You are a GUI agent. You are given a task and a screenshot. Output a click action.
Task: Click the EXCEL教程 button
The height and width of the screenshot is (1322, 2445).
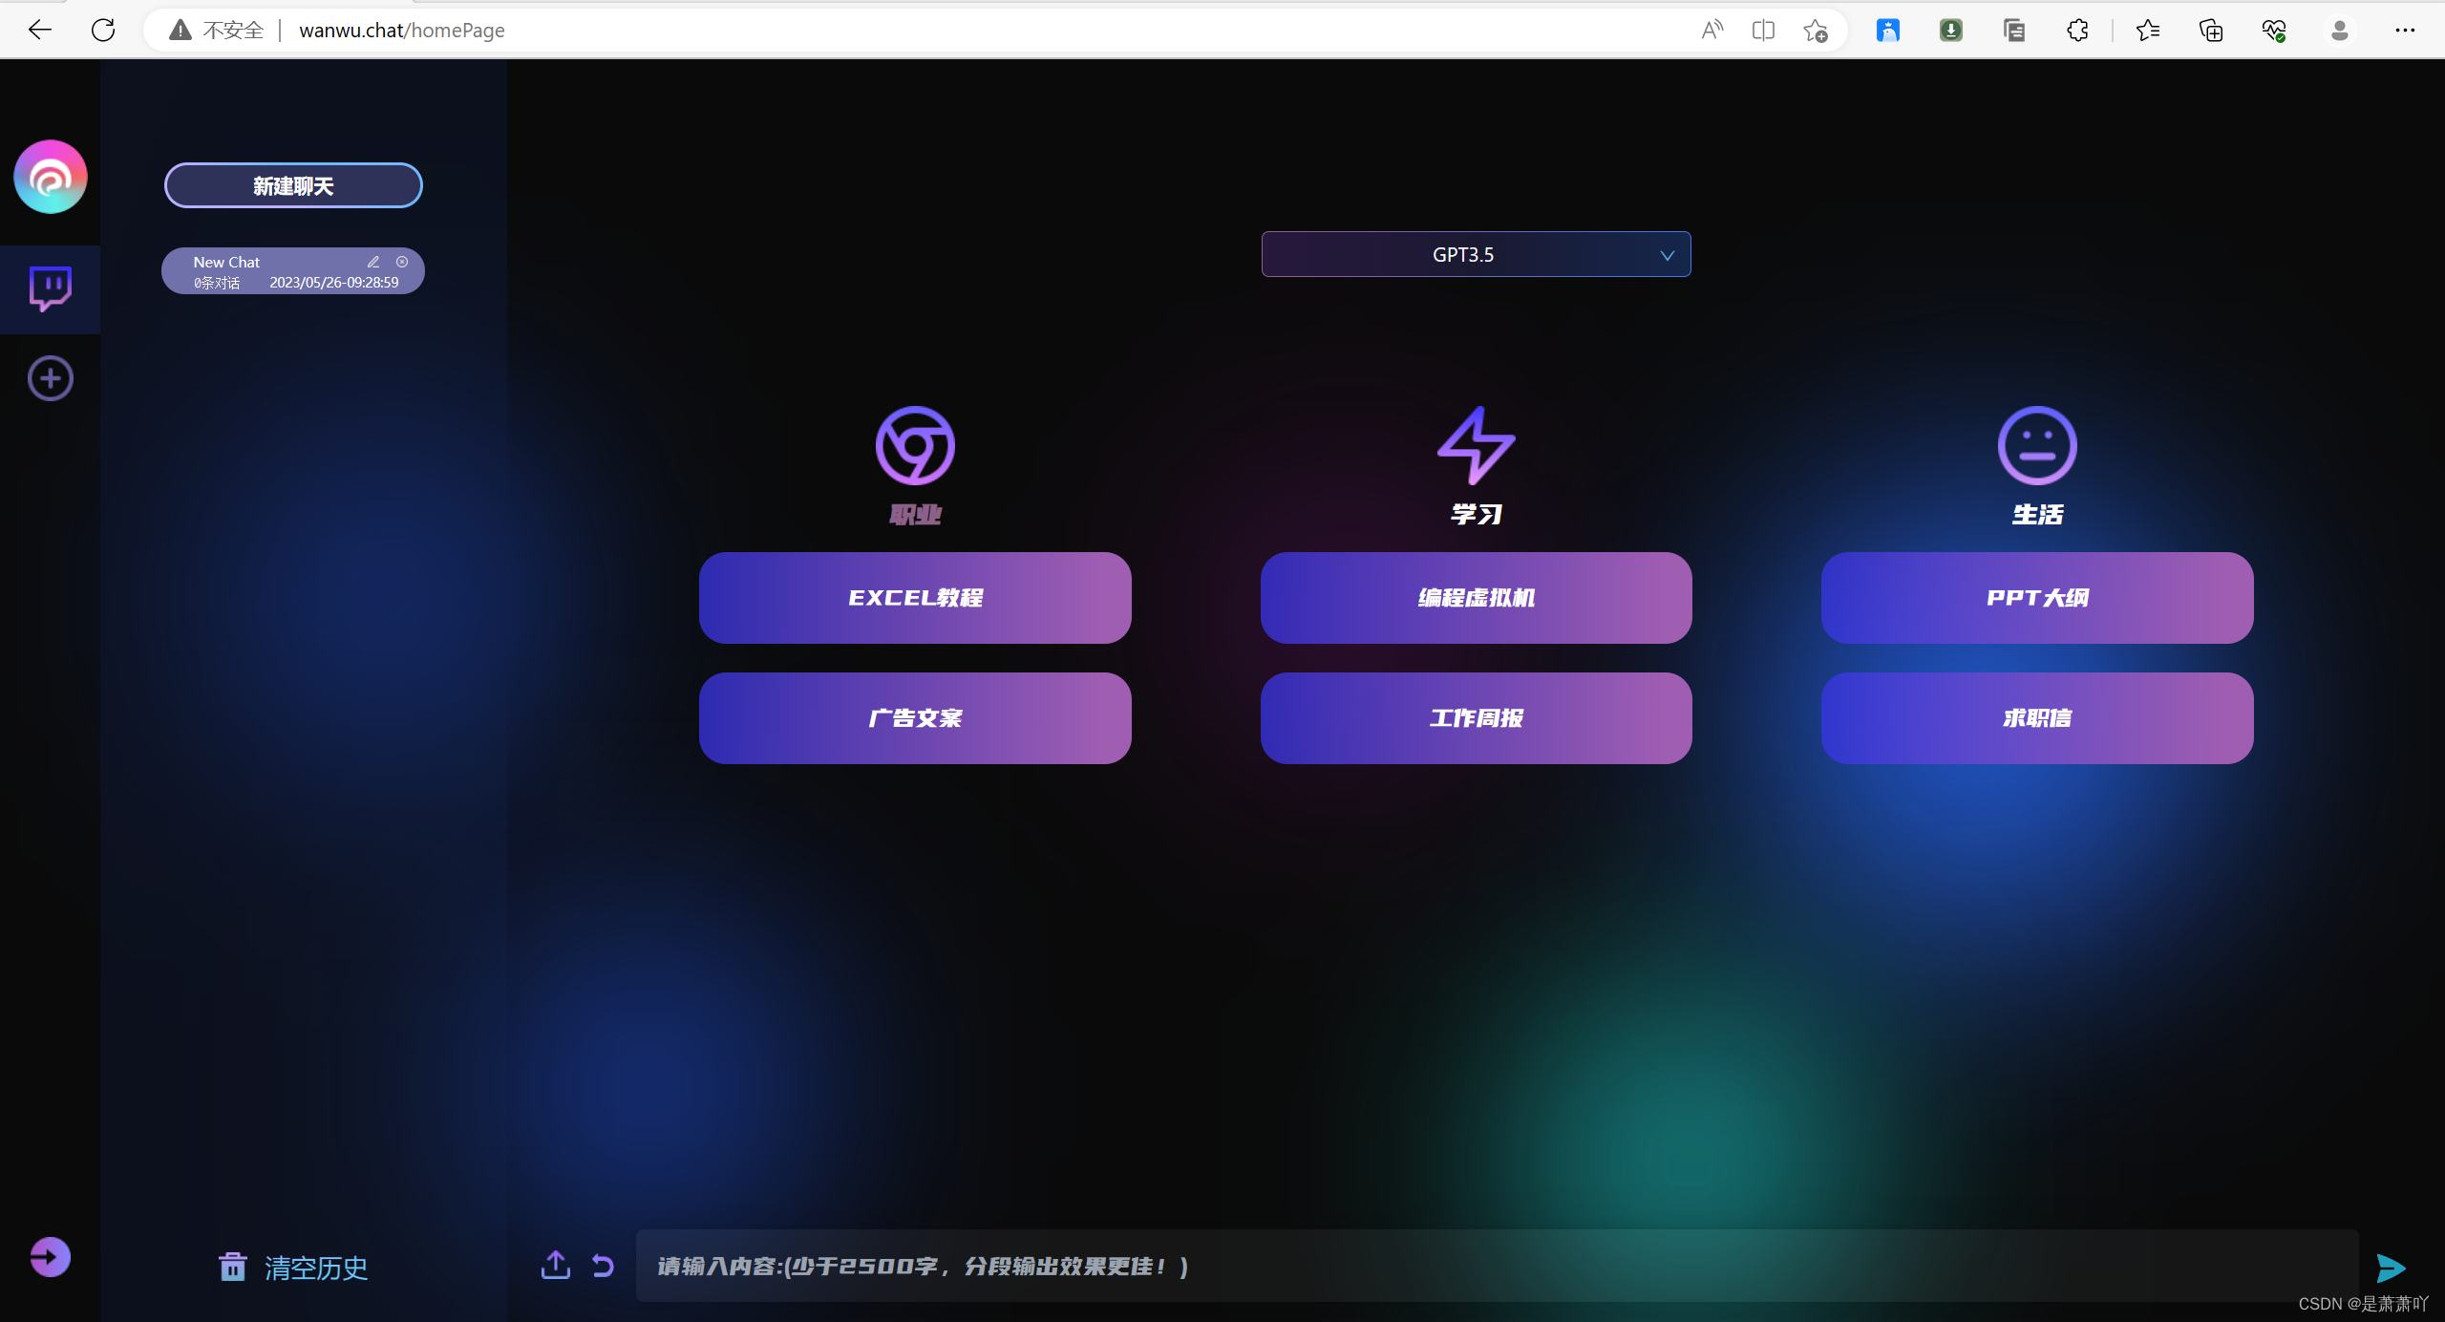(x=915, y=598)
